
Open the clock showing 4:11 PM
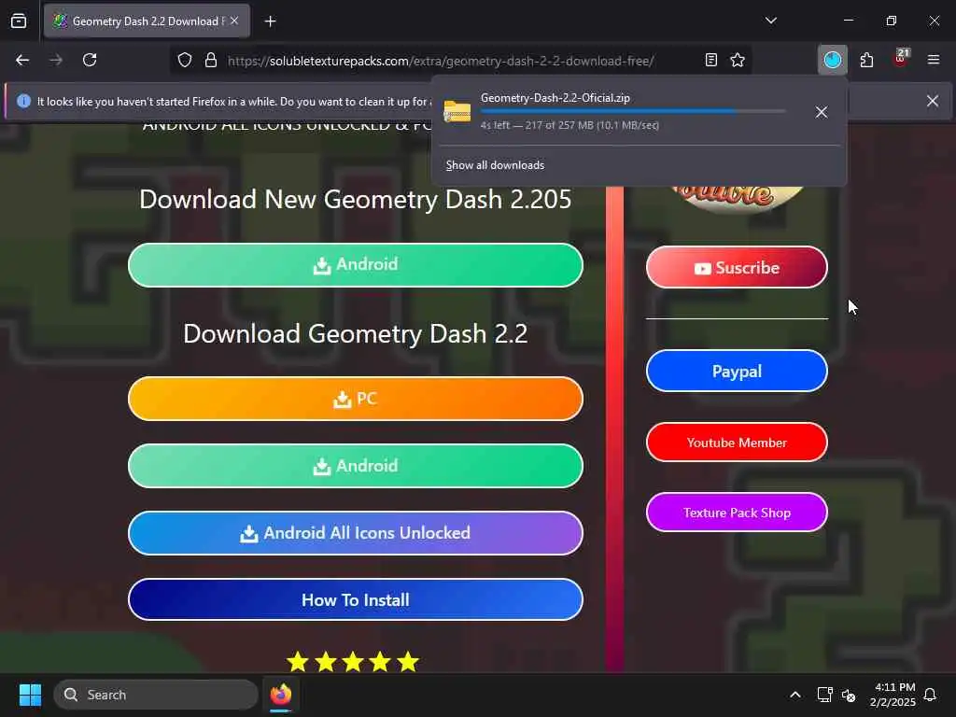coord(893,695)
